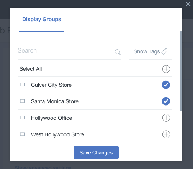The image size is (193, 169).
Task: Click the display icon beside West Hollywood Store
Action: (x=22, y=134)
